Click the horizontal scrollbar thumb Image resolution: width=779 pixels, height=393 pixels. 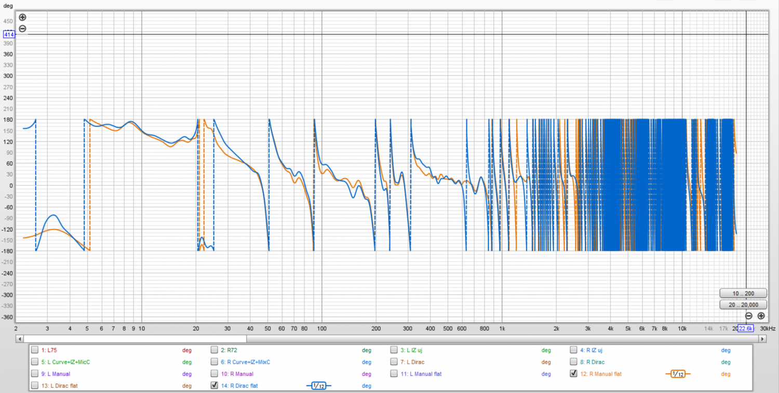(x=503, y=339)
